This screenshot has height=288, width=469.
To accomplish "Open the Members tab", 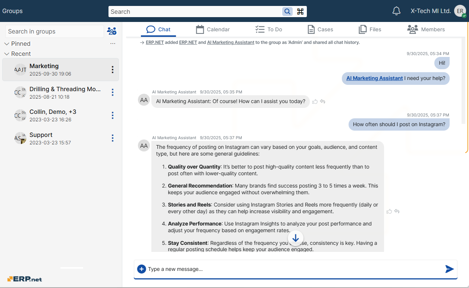I will (x=426, y=29).
